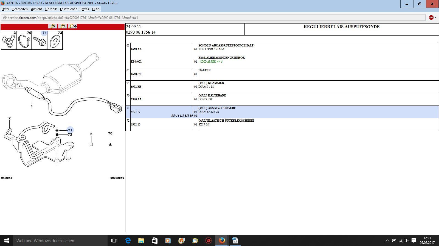Zoom in on the parts diagram

[53, 26]
